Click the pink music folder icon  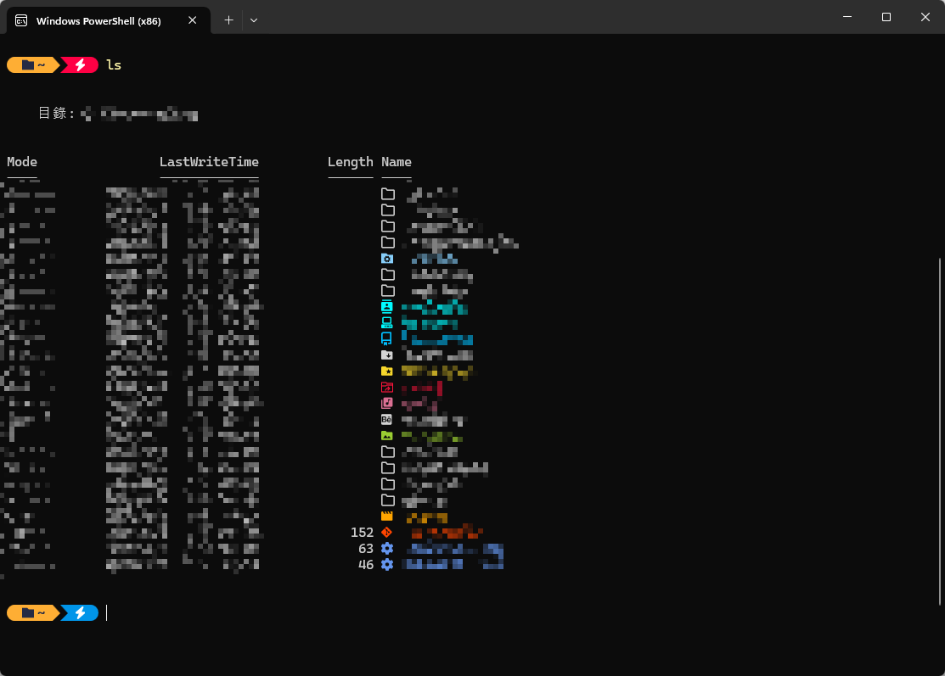pos(387,403)
